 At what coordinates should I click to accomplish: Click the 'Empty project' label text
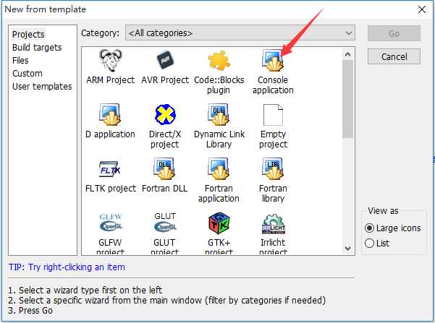273,139
